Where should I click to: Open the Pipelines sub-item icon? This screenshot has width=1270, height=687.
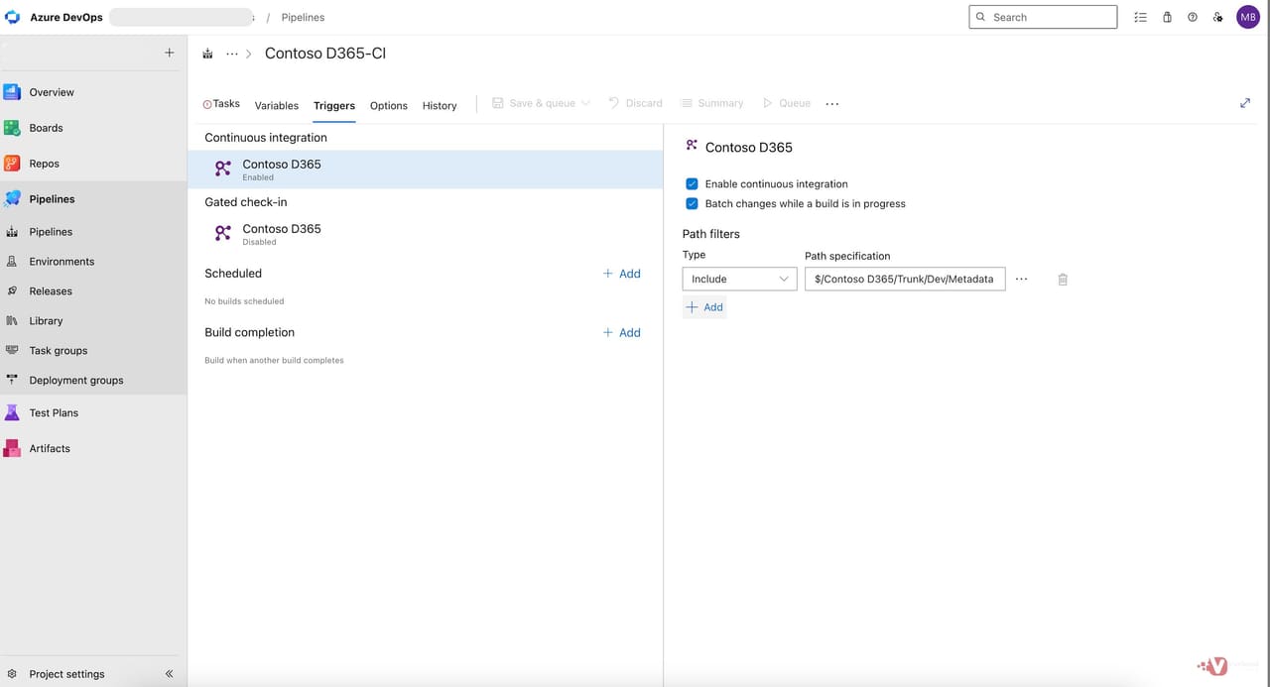pos(12,232)
